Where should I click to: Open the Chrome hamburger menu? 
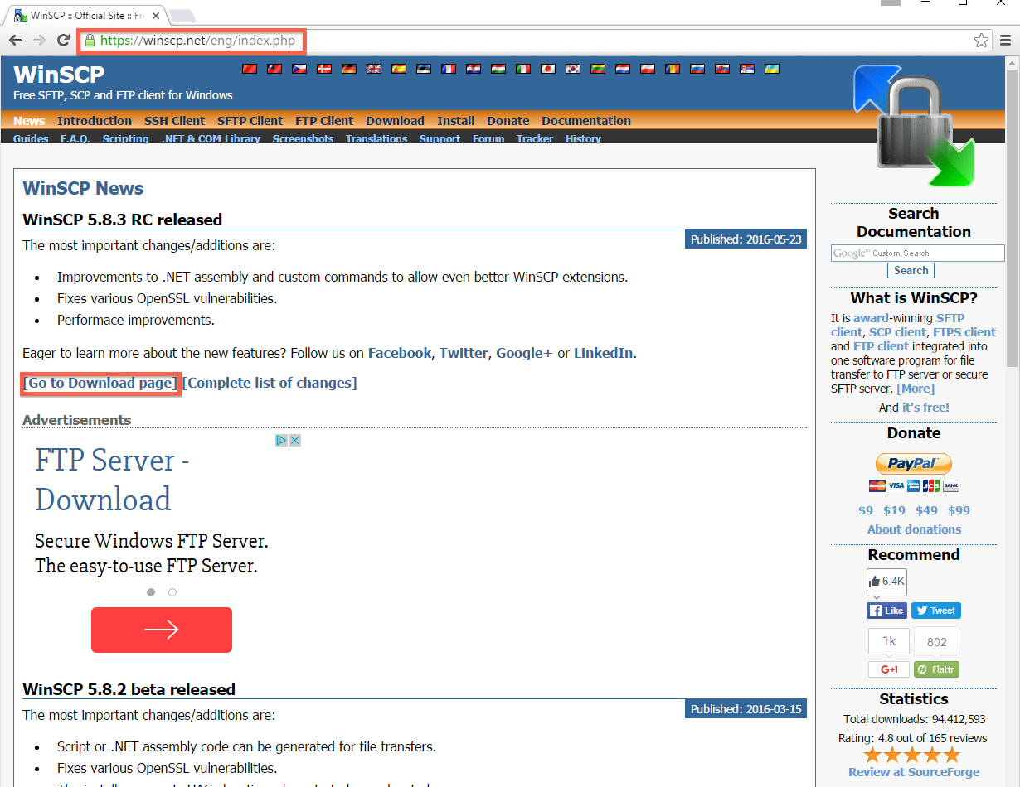(x=1005, y=41)
